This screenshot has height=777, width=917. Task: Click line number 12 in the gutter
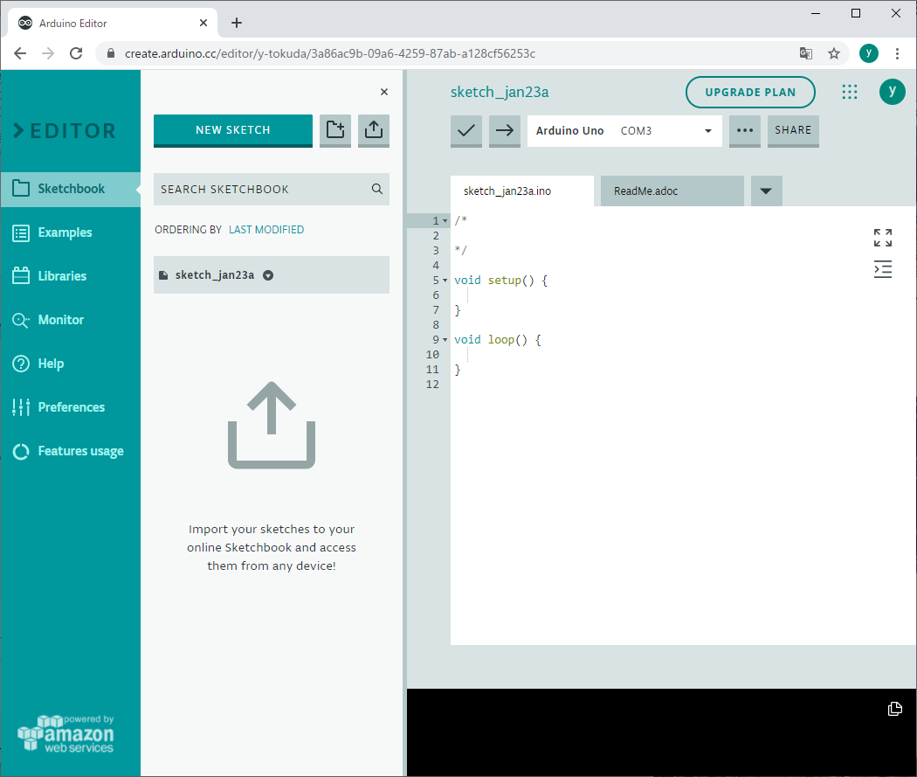coord(432,385)
